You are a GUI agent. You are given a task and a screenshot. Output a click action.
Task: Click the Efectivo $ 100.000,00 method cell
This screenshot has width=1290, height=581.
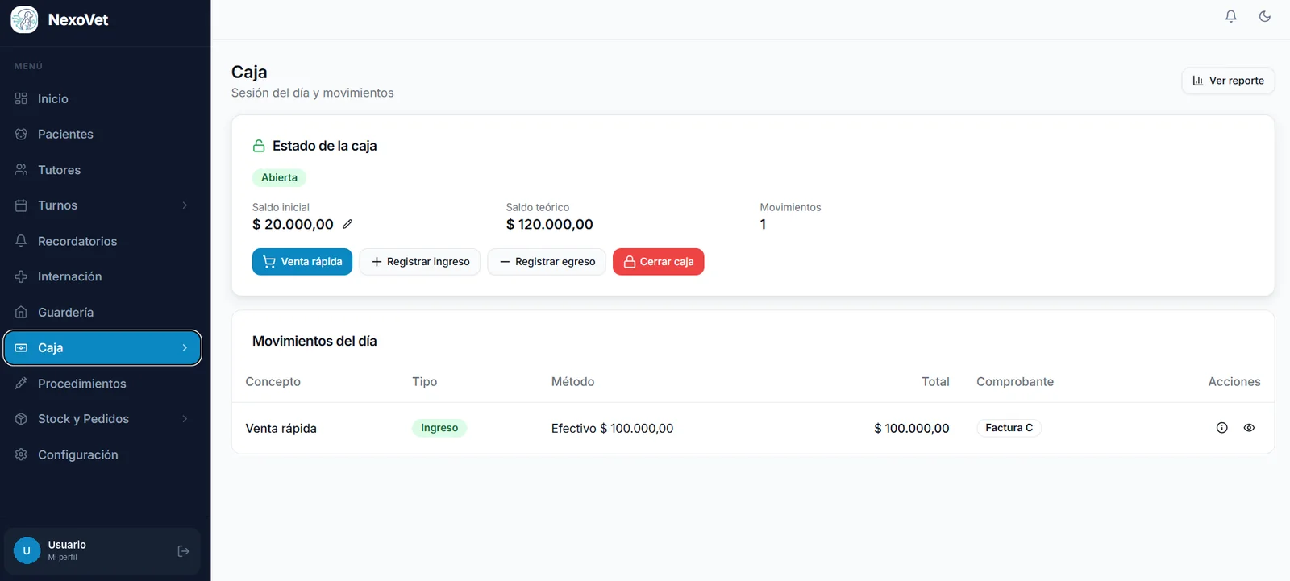(612, 429)
